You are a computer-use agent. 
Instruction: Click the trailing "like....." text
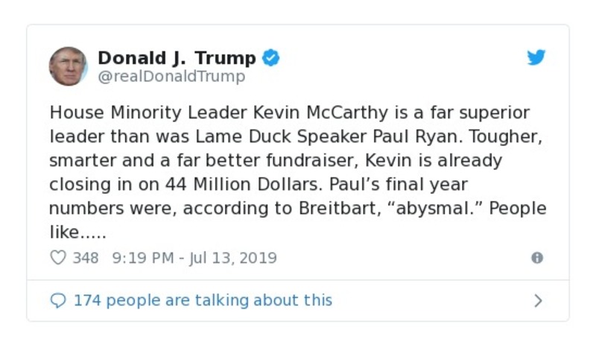point(78,232)
